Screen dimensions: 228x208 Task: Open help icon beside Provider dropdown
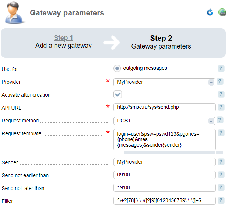pyautogui.click(x=220, y=82)
